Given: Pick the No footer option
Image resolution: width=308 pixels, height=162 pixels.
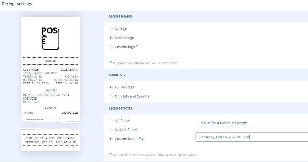Looking at the screenshot, I should 111,121.
